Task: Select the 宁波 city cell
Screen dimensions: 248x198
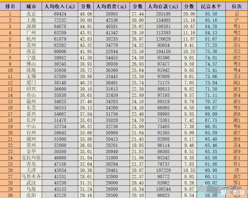Action: coord(31,58)
